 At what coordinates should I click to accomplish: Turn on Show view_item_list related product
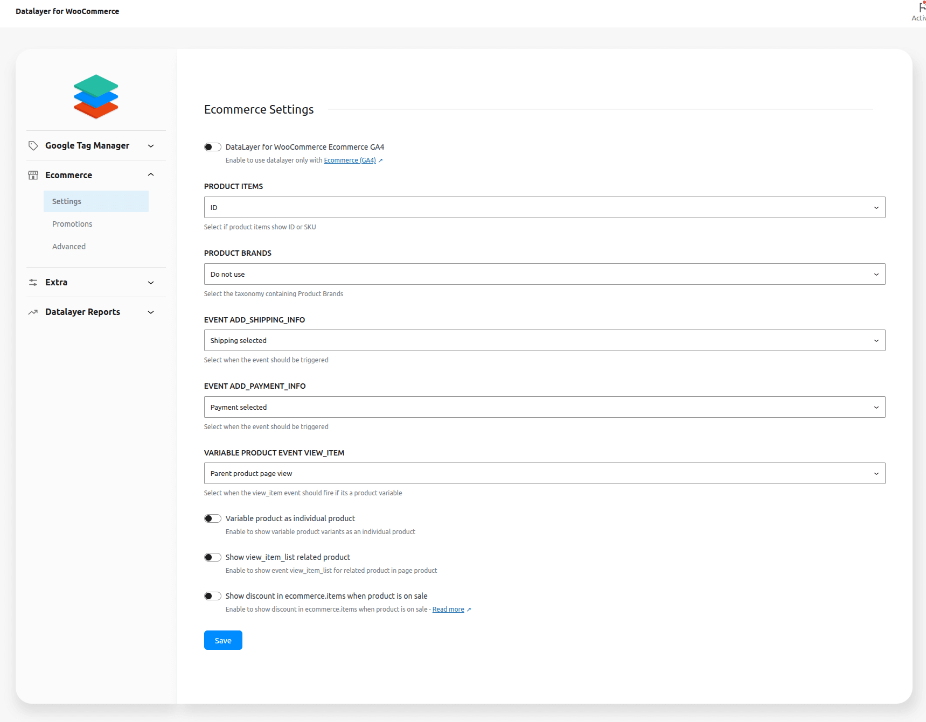tap(212, 557)
